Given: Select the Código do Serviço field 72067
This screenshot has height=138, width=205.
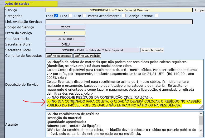Looking at the screenshot, I should click(65, 27).
